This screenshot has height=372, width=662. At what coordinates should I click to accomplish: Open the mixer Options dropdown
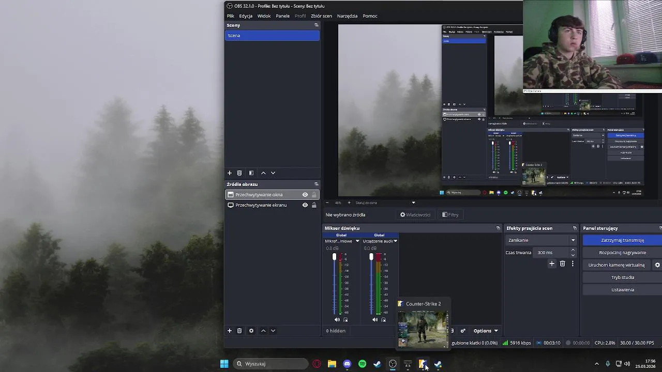486,331
